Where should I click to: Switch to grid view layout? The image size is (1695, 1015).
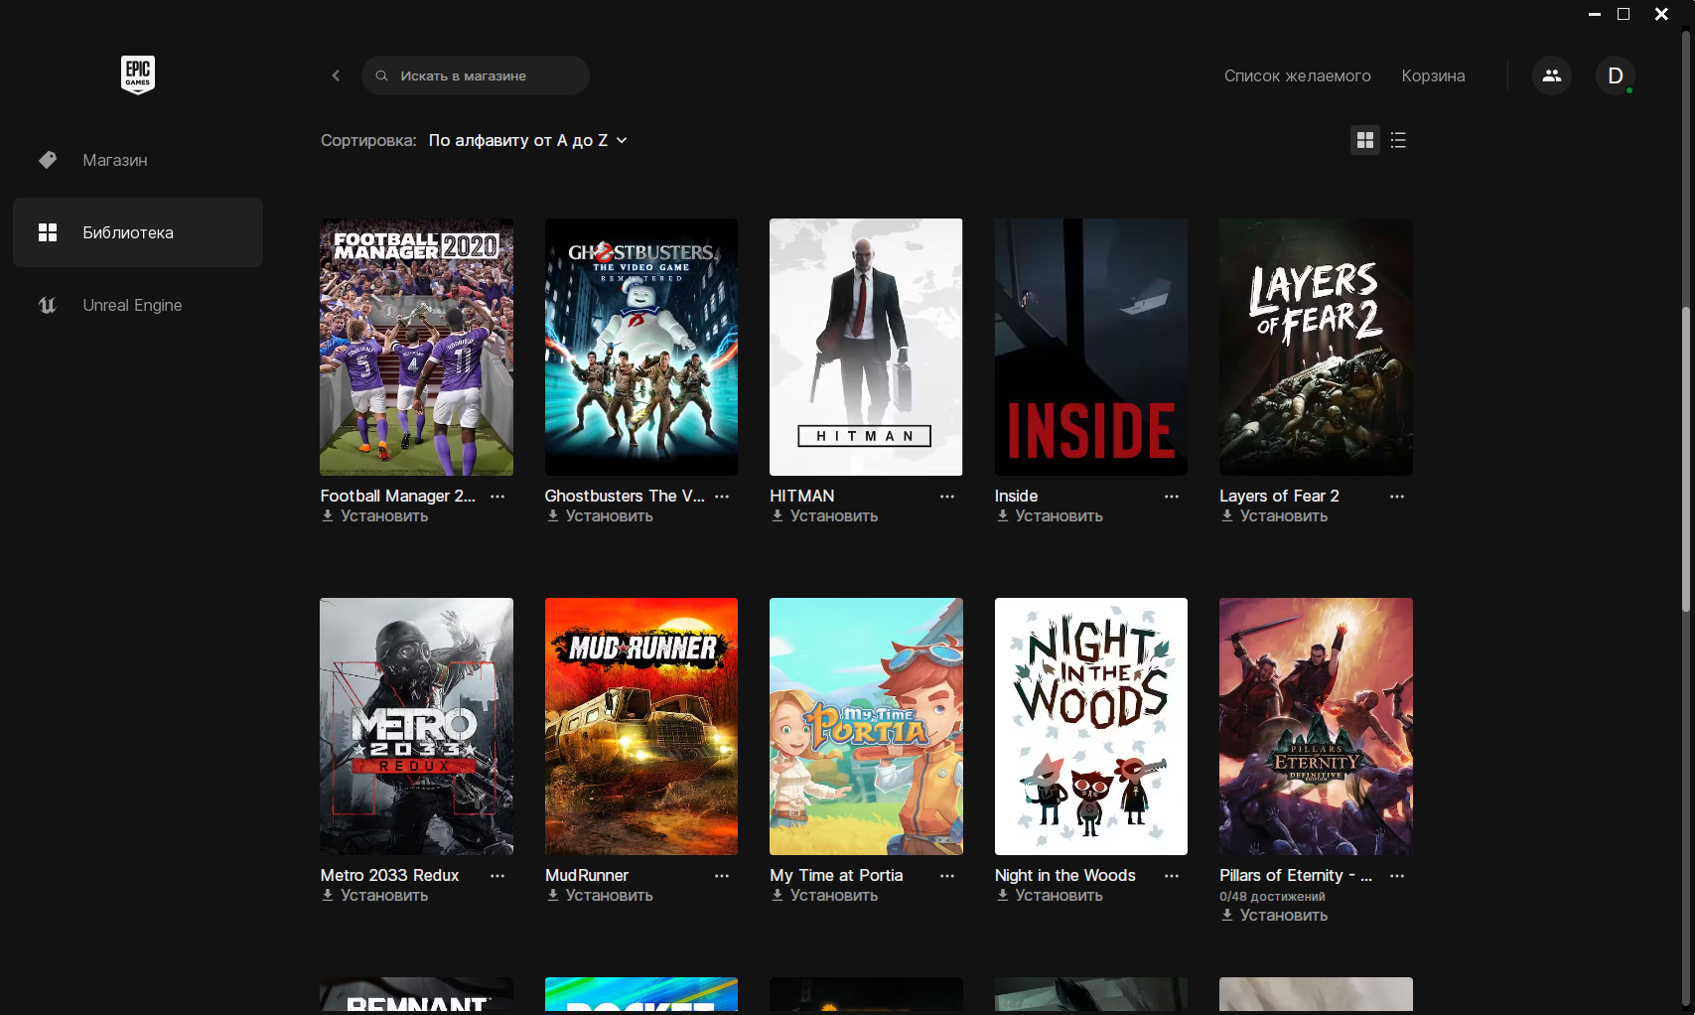click(1365, 140)
